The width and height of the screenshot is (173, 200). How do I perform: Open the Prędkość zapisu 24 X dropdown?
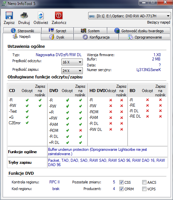click(72, 71)
